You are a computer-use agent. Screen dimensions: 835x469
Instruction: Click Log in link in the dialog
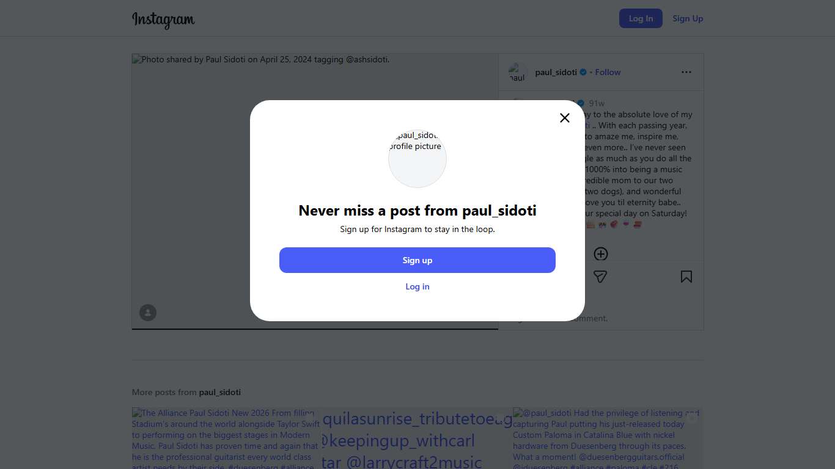pos(417,286)
